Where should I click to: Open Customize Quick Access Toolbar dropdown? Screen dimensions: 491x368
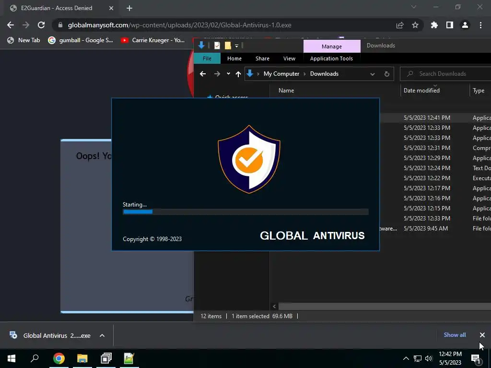(237, 46)
